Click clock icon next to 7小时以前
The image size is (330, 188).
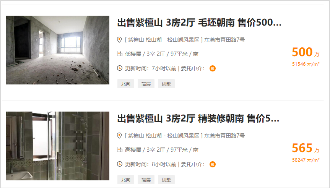point(120,68)
